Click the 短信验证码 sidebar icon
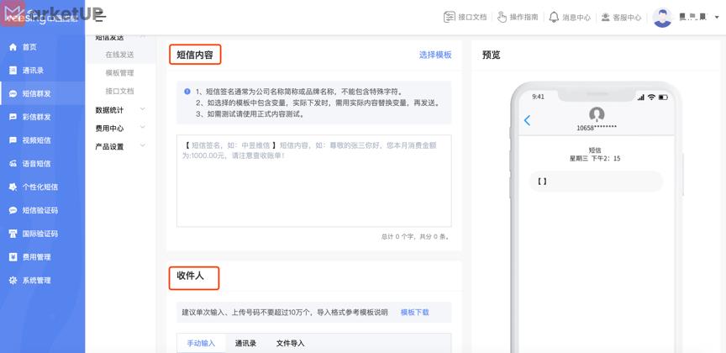Screen dimensions: 726x353 (13, 210)
